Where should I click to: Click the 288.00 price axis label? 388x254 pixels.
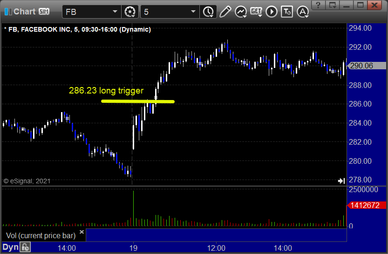[x=360, y=85]
